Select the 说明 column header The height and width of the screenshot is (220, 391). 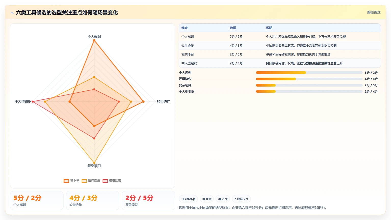269,28
